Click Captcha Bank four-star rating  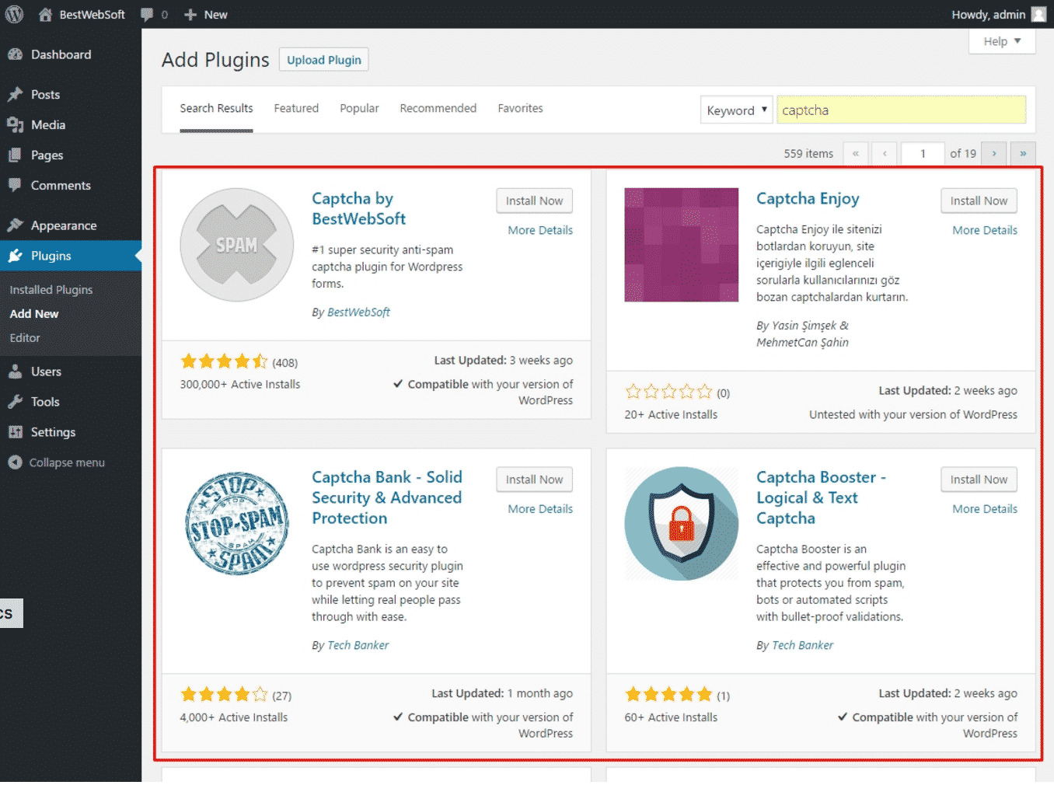pos(224,694)
